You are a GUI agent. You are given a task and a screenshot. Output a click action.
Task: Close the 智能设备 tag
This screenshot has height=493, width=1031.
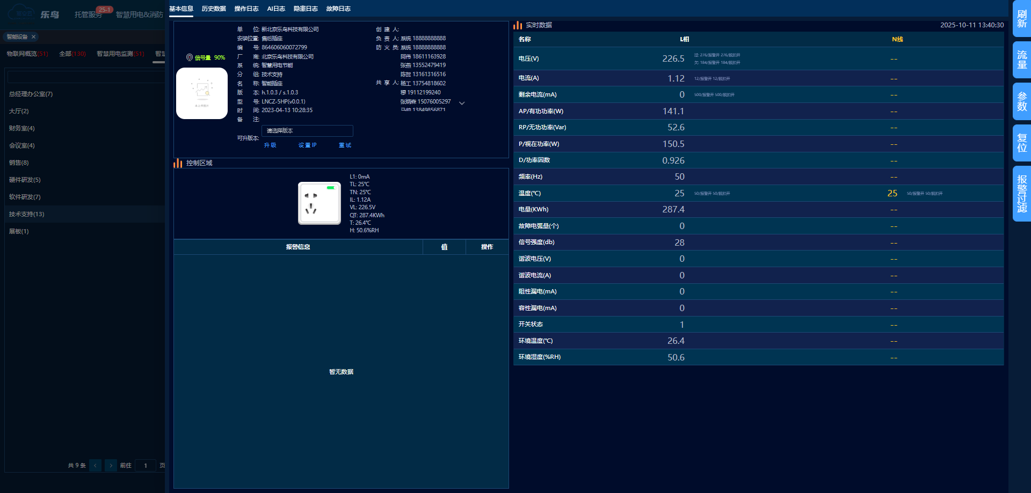pos(34,37)
